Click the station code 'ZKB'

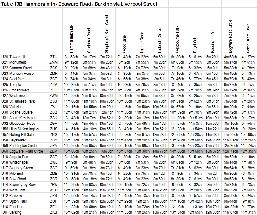pyautogui.click(x=54, y=212)
